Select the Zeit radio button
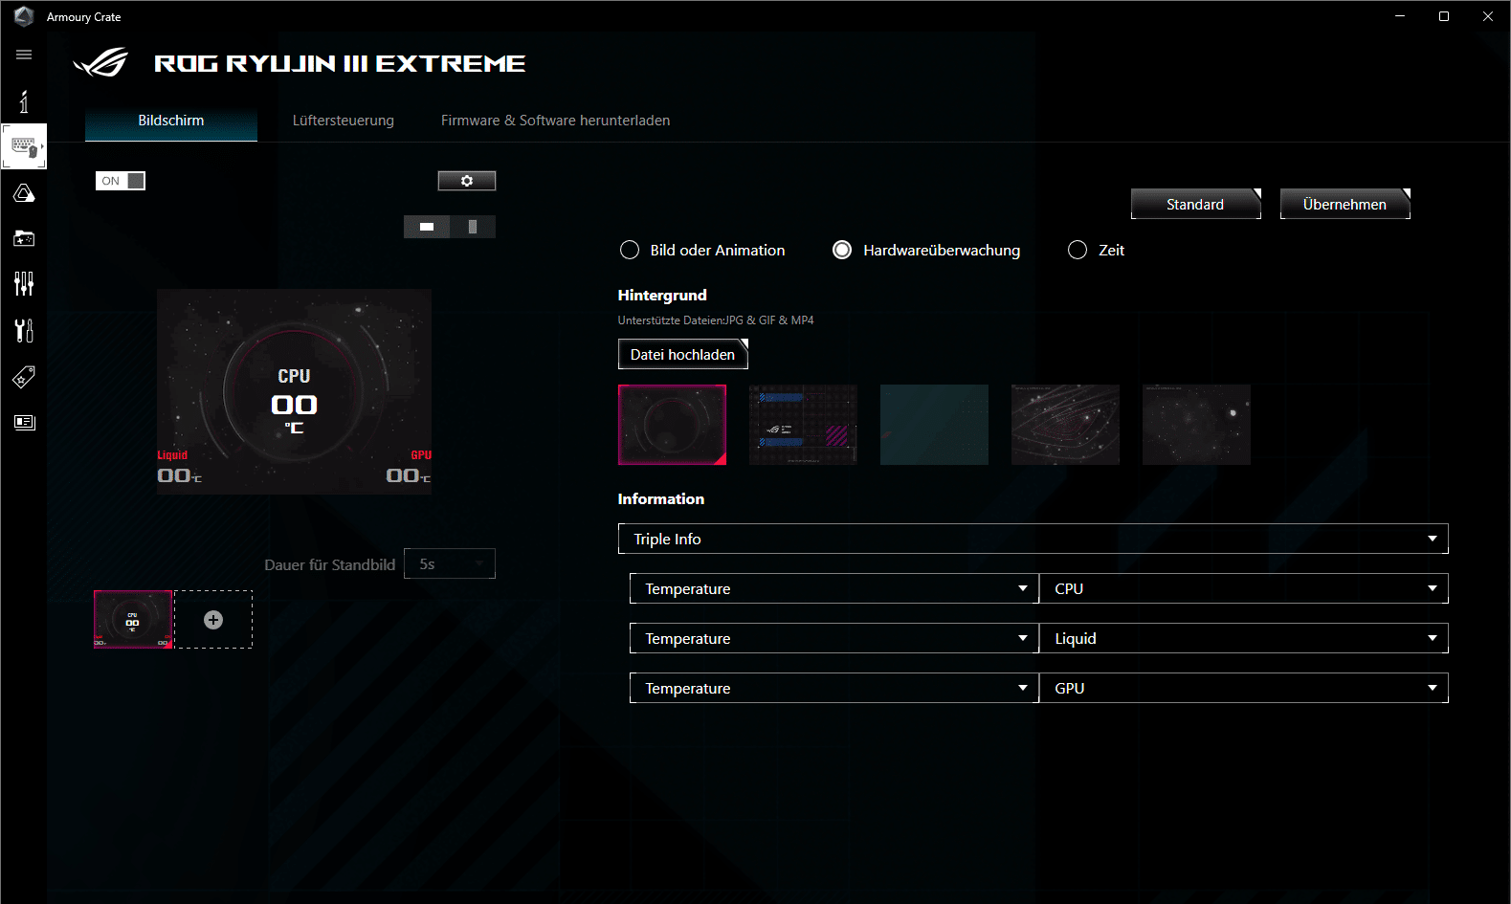Image resolution: width=1511 pixels, height=904 pixels. coord(1078,250)
